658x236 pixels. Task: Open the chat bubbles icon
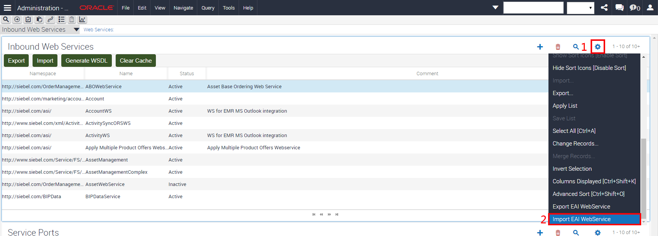[x=619, y=8]
